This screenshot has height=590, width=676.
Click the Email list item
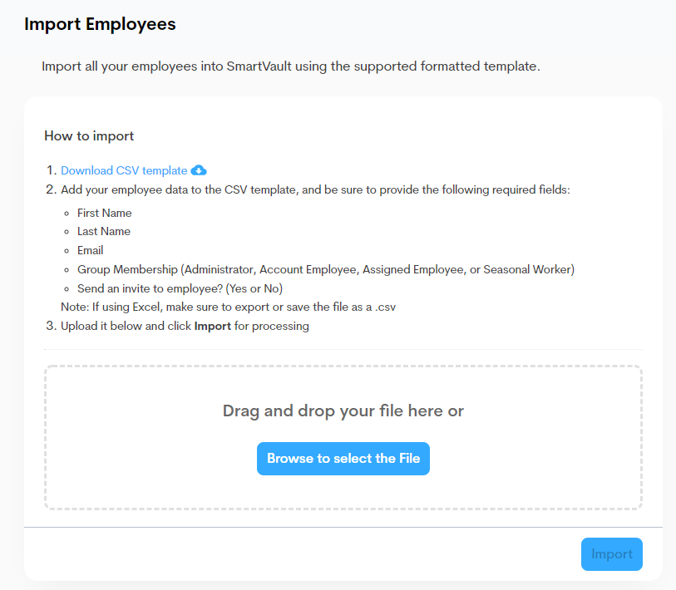coord(91,250)
